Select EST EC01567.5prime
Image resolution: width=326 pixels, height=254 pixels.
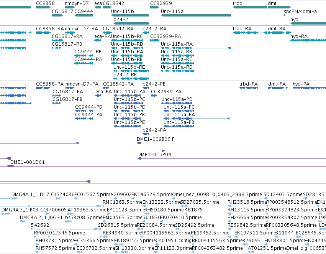click(x=93, y=195)
